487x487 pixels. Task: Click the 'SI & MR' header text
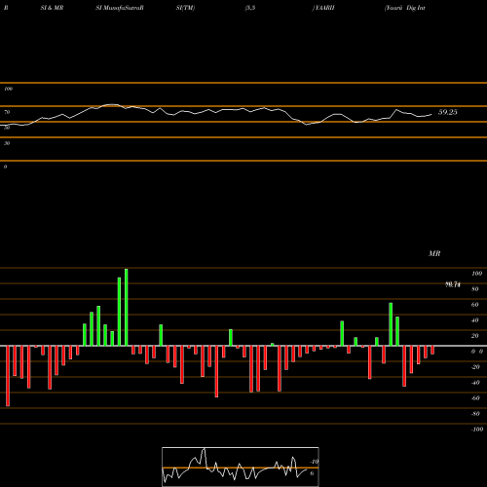[x=52, y=8]
